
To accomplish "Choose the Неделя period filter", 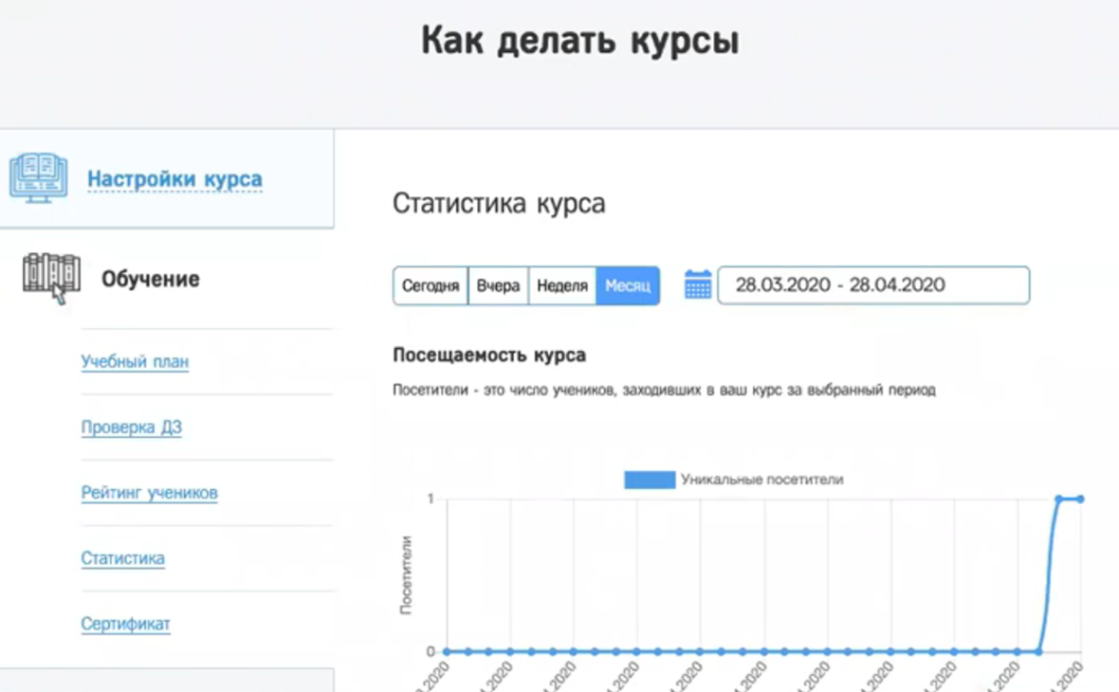I will click(x=562, y=285).
